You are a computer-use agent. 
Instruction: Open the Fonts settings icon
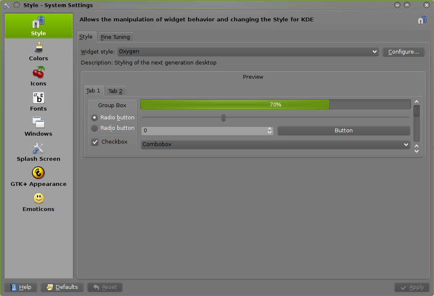pos(39,98)
